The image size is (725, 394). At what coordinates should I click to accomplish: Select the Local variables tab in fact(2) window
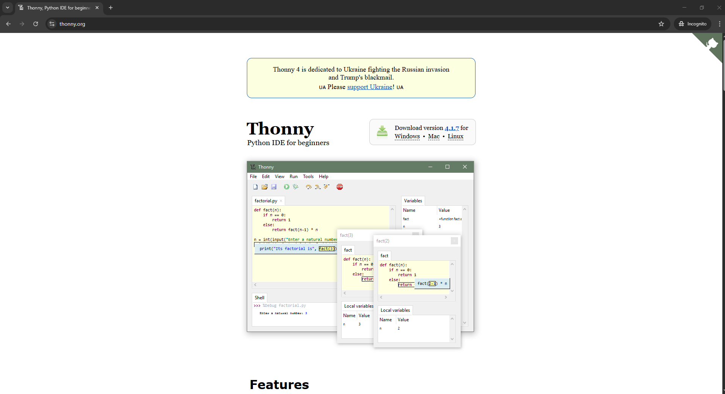pyautogui.click(x=395, y=310)
